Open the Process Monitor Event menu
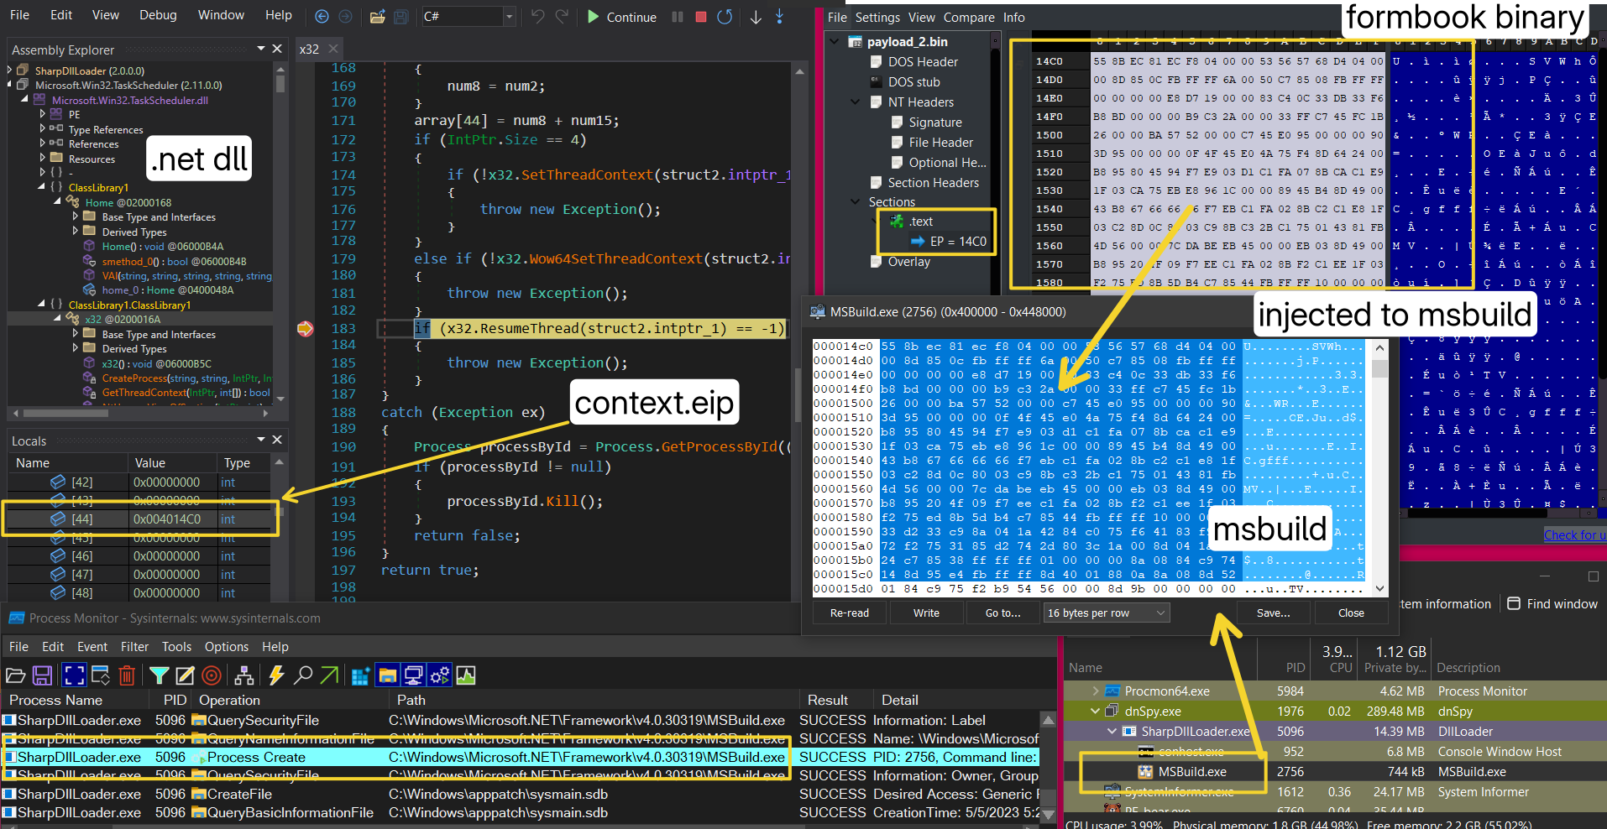This screenshot has width=1607, height=829. (x=92, y=646)
